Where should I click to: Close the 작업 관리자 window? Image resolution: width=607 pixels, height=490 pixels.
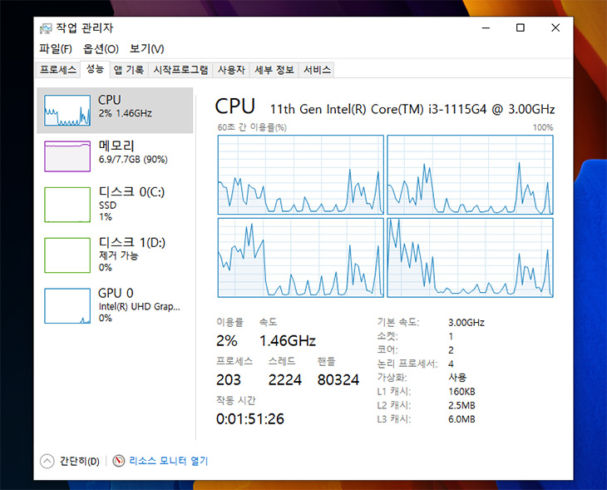coord(555,28)
